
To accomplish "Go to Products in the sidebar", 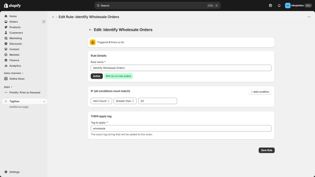I will tap(15, 27).
